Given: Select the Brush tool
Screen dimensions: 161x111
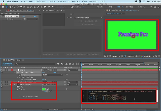Looking at the screenshot, I should click(x=38, y=7).
